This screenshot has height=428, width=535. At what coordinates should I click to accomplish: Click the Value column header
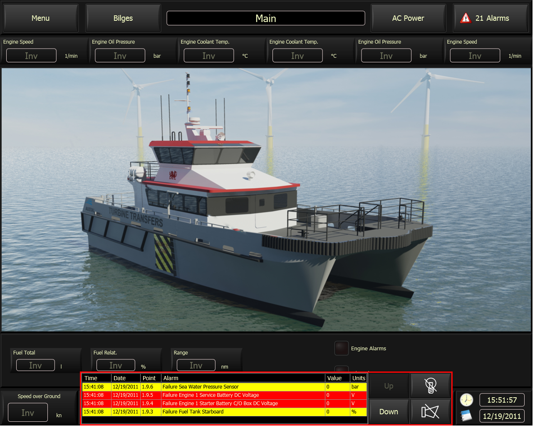coord(337,378)
